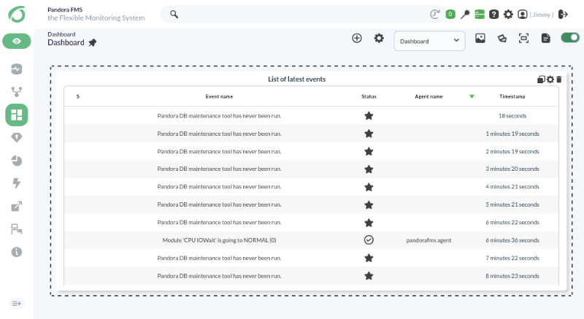Open the Topology maps sidebar section
Image resolution: width=584 pixels, height=319 pixels.
16,91
